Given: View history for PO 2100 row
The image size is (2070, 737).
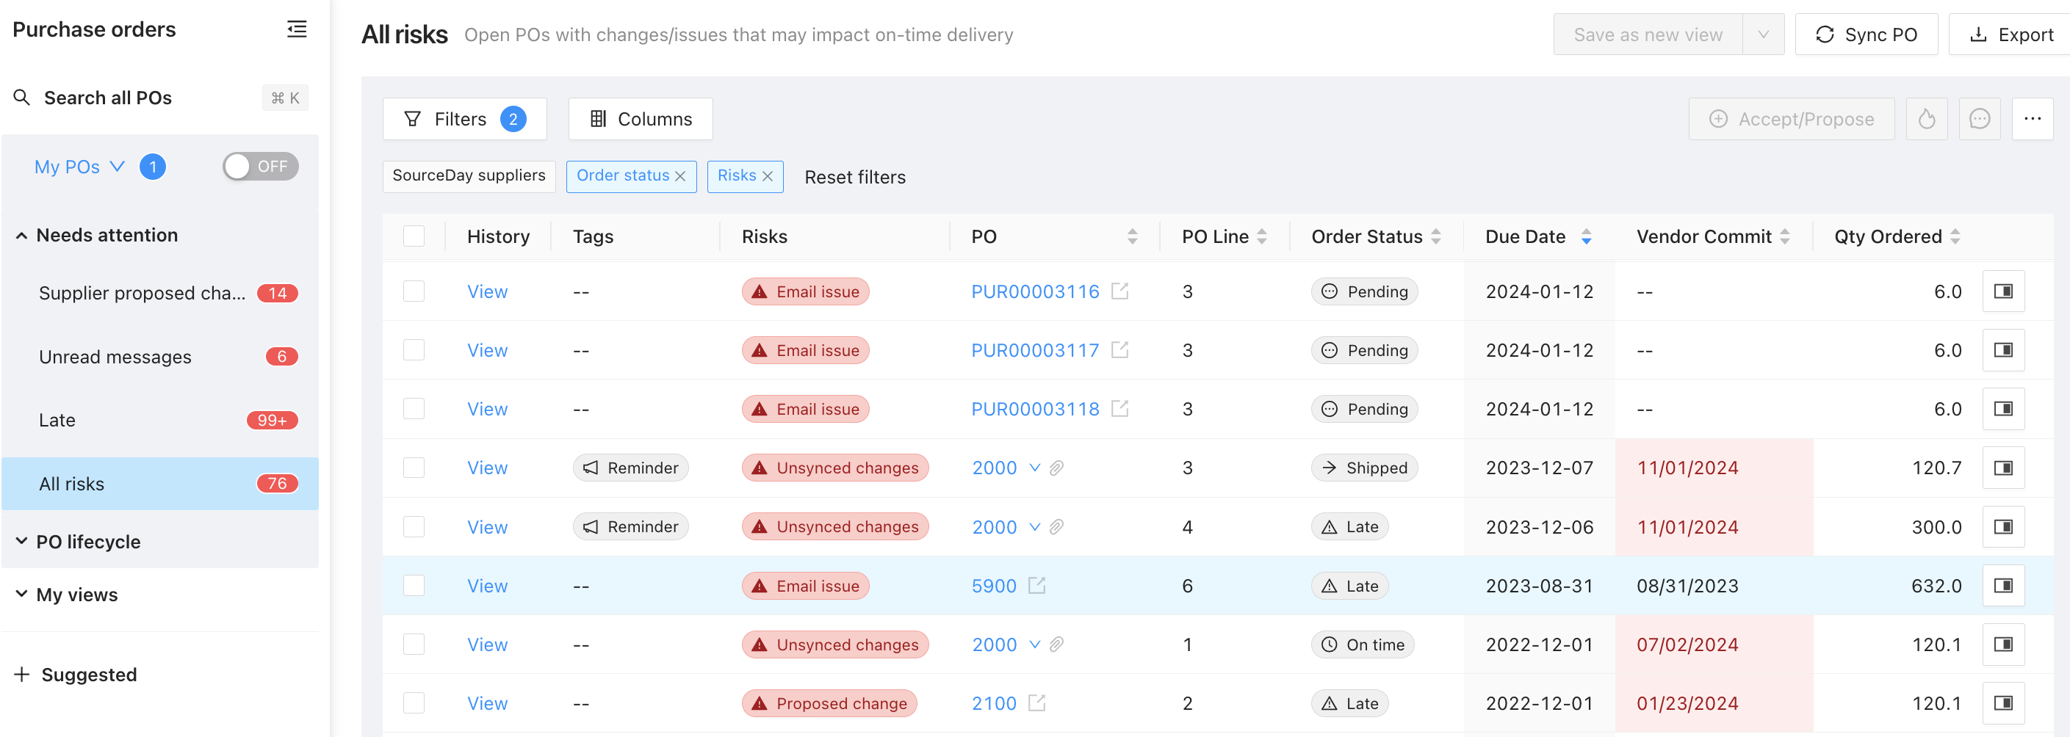Looking at the screenshot, I should (x=487, y=703).
